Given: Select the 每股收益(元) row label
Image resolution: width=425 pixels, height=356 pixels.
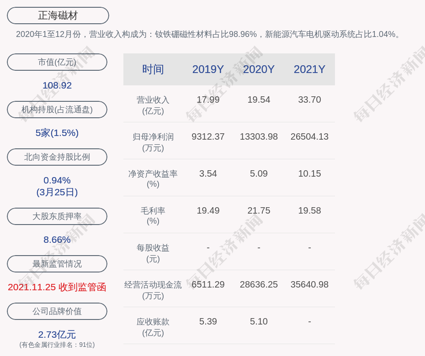Looking at the screenshot, I should (x=153, y=253).
